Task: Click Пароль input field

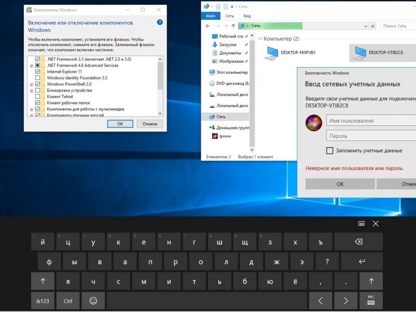Action: 371,136
